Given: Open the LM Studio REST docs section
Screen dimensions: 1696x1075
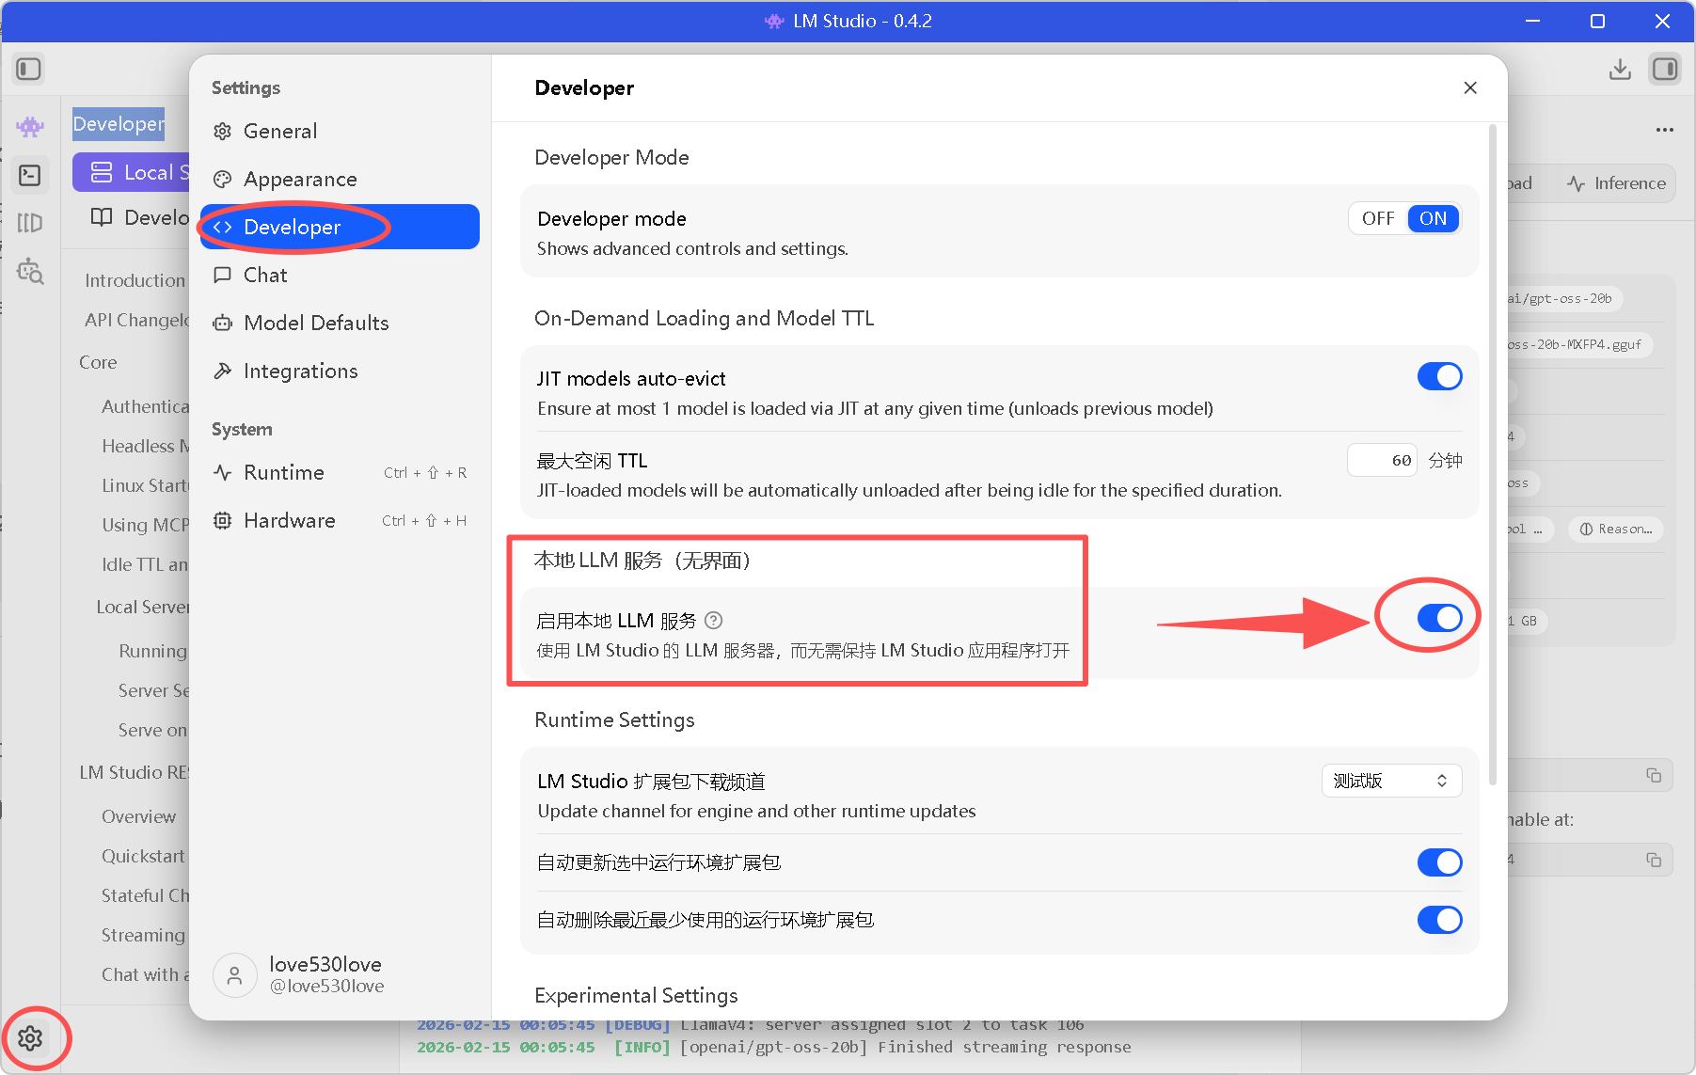Looking at the screenshot, I should [134, 772].
